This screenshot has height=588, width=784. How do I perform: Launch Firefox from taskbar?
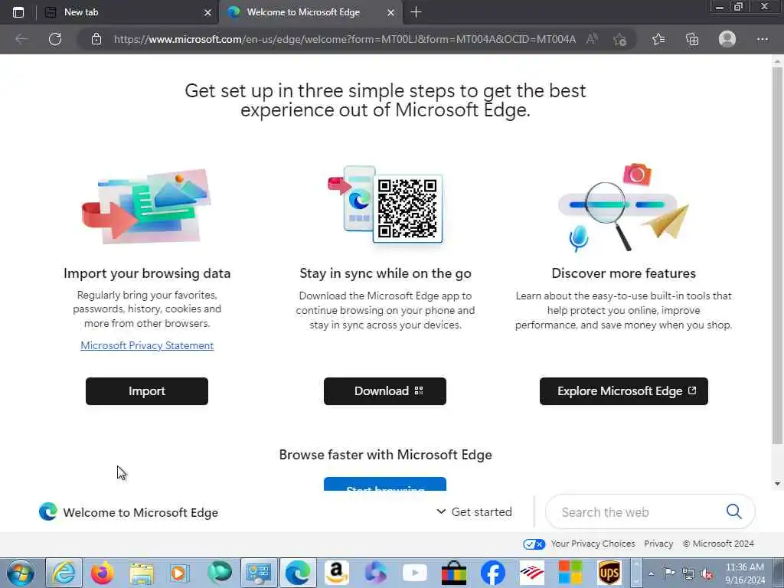(103, 573)
